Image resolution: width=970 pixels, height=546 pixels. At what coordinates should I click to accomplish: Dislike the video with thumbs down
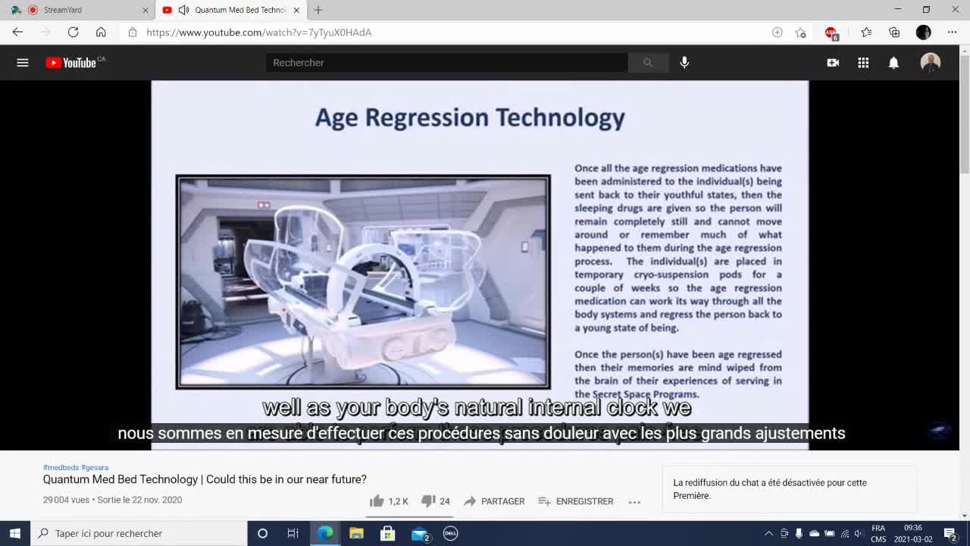(427, 500)
